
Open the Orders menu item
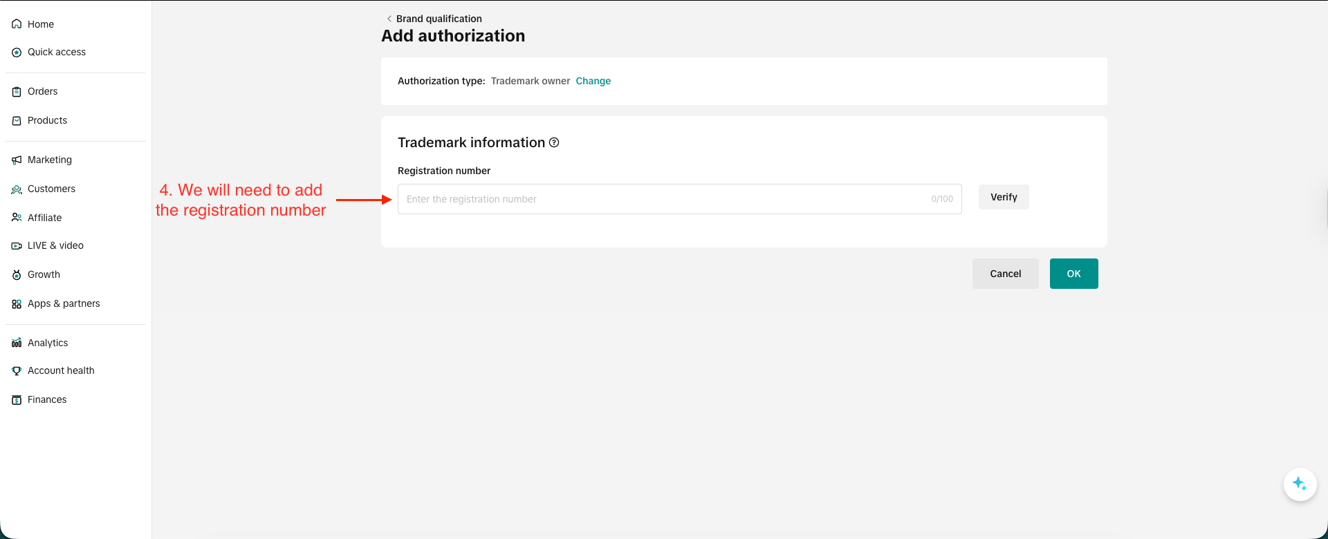pyautogui.click(x=42, y=91)
